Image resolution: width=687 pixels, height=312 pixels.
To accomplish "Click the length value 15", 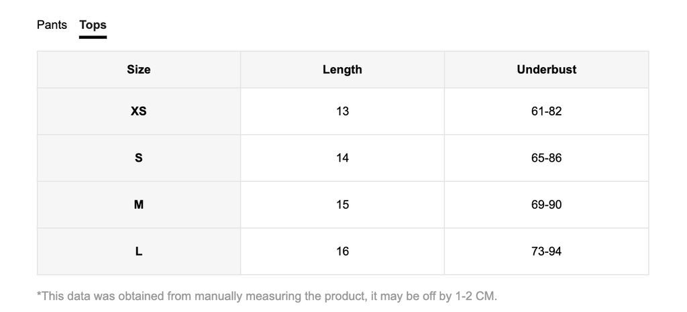I will 342,205.
